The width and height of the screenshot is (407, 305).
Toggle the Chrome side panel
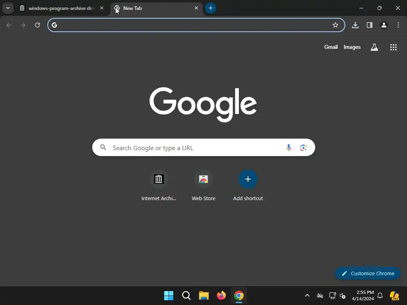(x=370, y=25)
